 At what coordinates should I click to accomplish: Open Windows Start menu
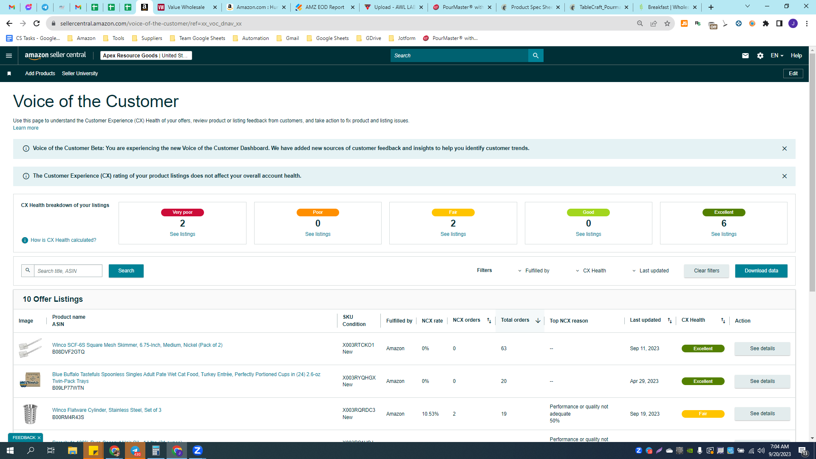pyautogui.click(x=10, y=450)
